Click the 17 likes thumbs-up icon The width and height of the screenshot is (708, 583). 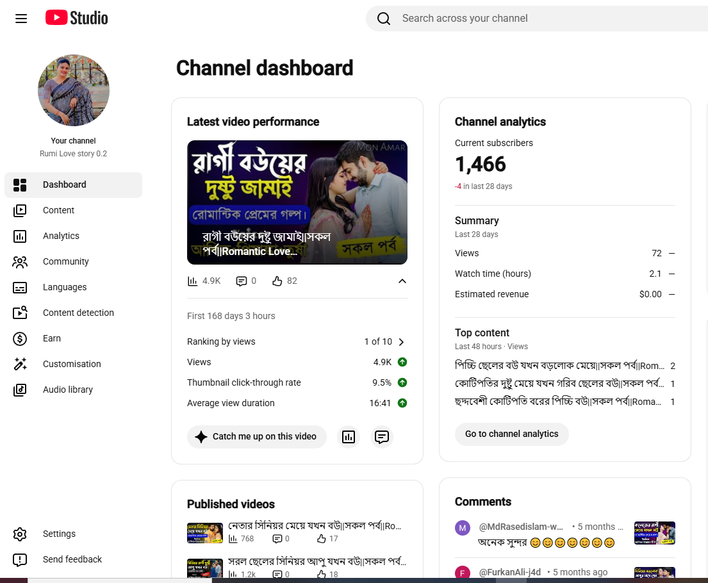pyautogui.click(x=322, y=539)
